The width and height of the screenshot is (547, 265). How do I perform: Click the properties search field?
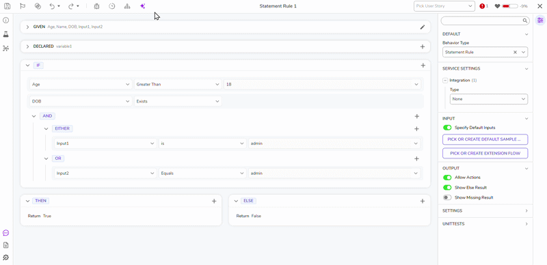coord(485,20)
